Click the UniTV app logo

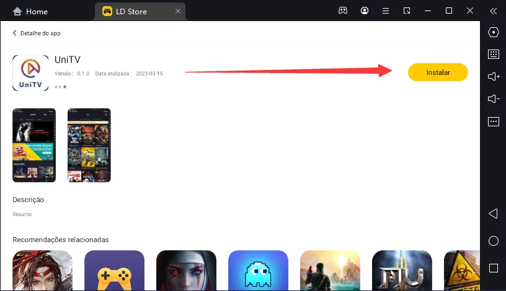pyautogui.click(x=30, y=73)
